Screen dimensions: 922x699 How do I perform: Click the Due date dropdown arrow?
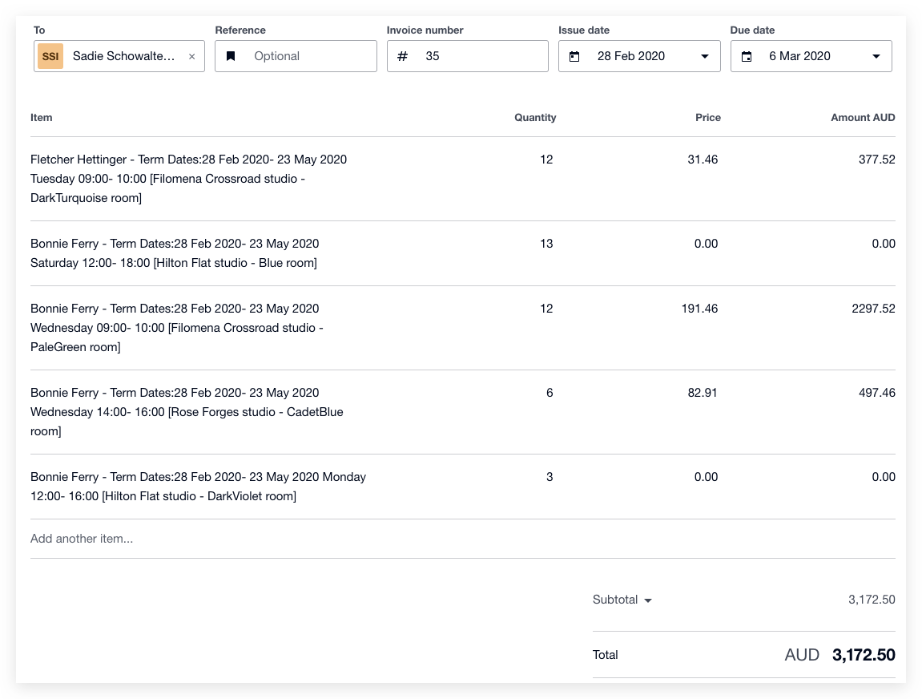(876, 56)
